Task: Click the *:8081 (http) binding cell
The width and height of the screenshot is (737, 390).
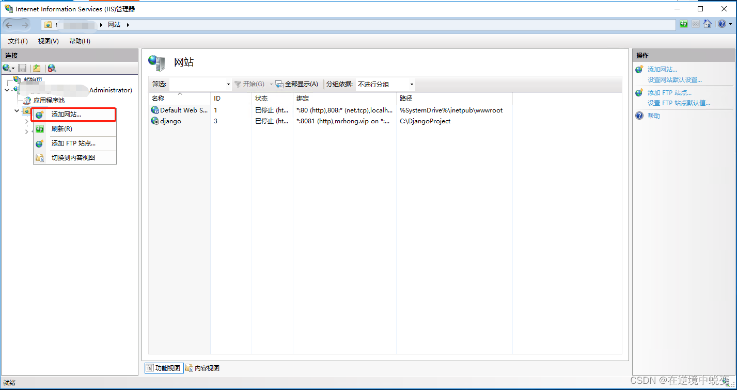Action: [x=343, y=121]
